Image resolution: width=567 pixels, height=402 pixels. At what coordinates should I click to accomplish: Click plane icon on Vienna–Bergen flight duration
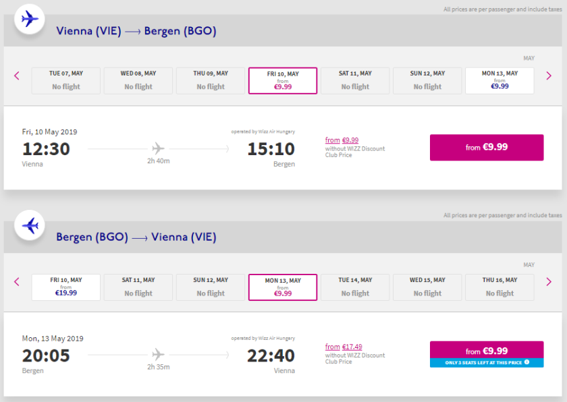158,148
